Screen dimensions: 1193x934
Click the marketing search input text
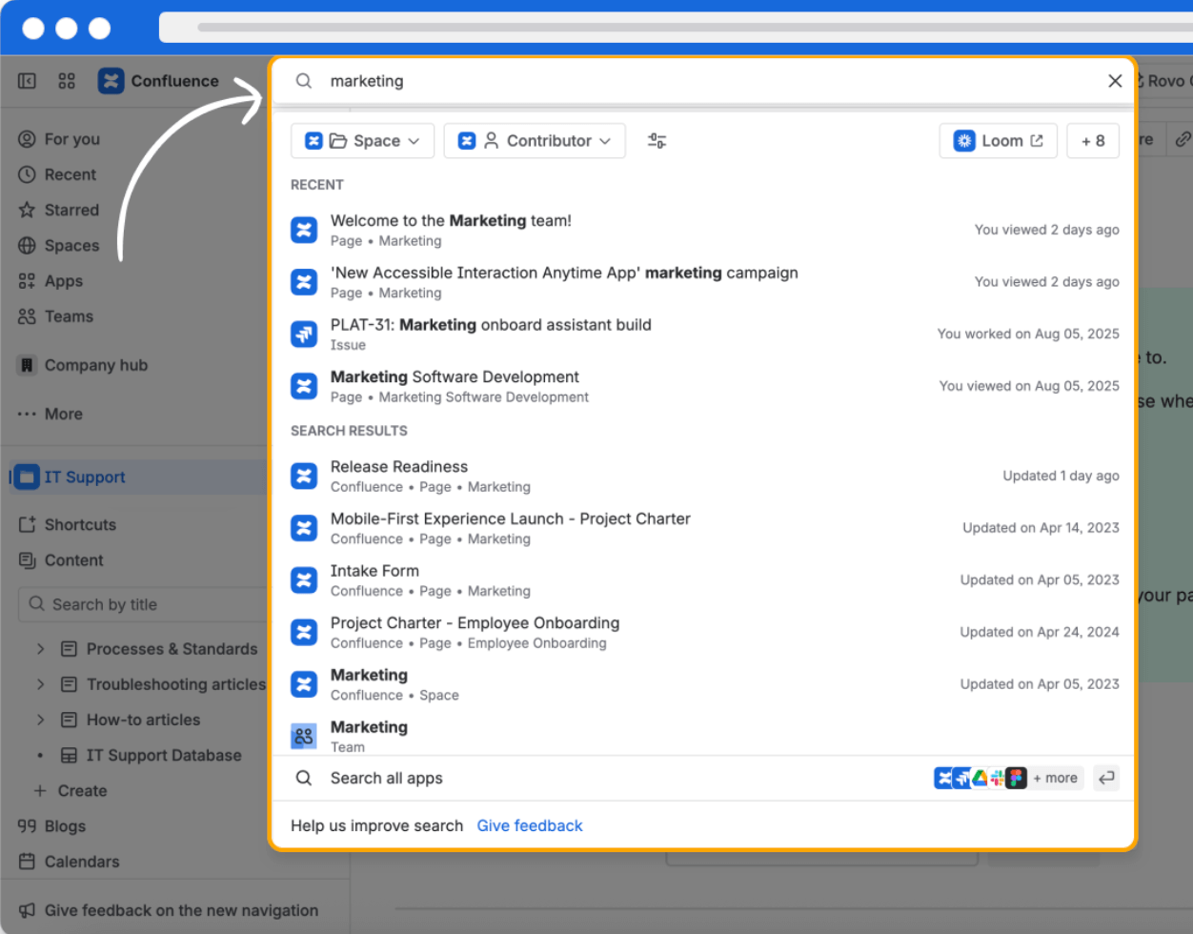tap(367, 81)
